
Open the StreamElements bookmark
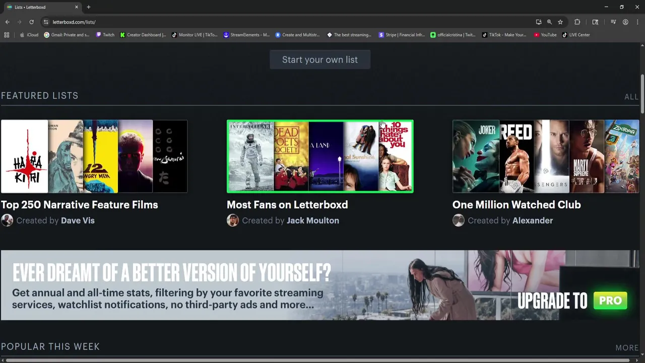pos(246,35)
